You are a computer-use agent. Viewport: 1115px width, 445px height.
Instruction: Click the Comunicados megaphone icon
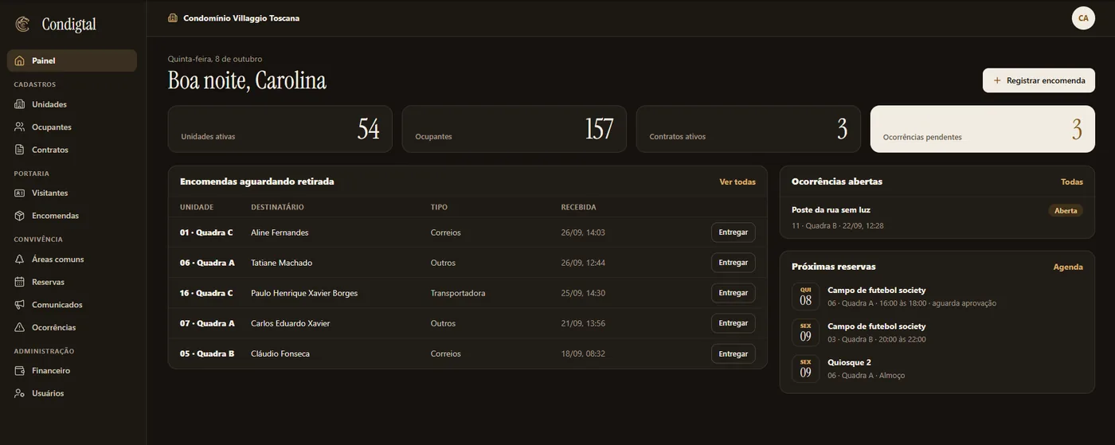click(20, 305)
